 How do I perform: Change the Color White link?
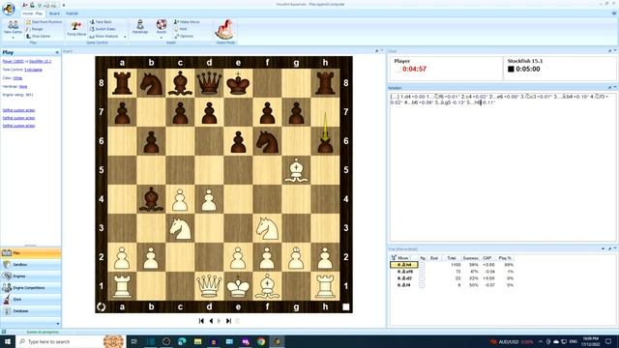[x=17, y=78]
